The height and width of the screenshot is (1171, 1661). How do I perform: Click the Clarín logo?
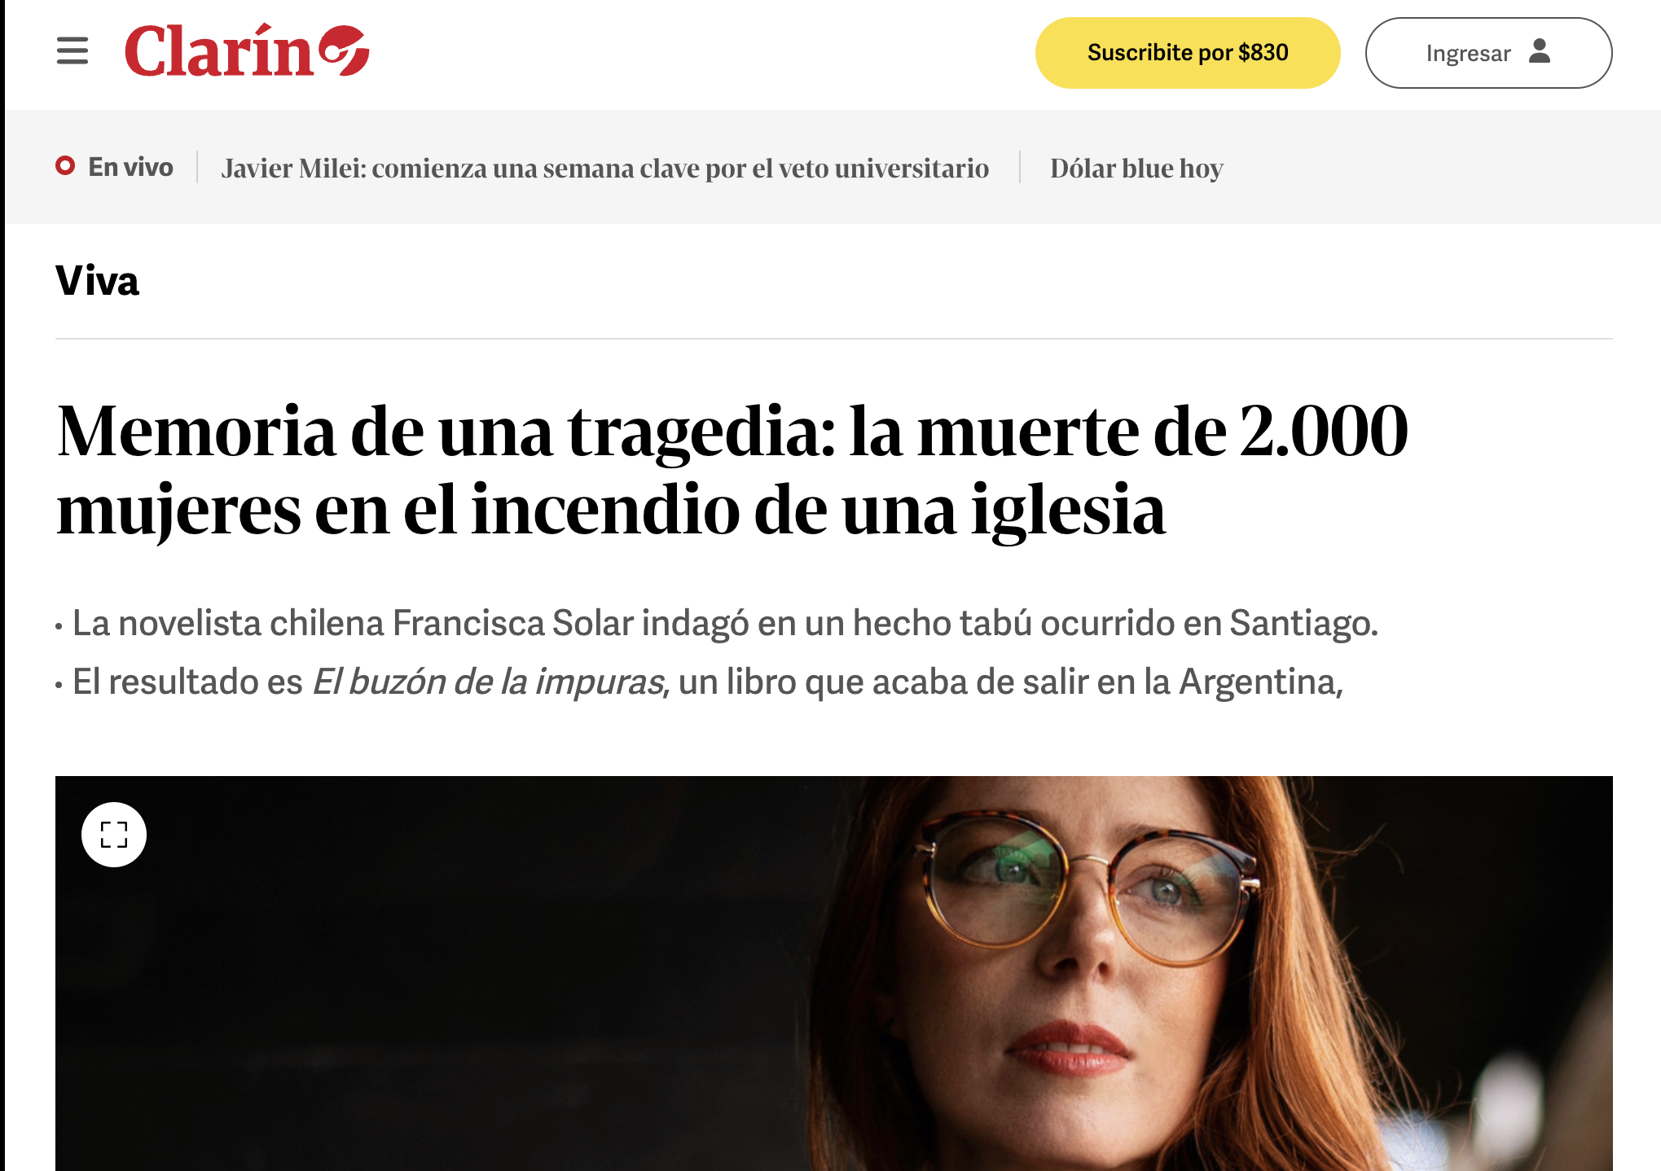247,50
